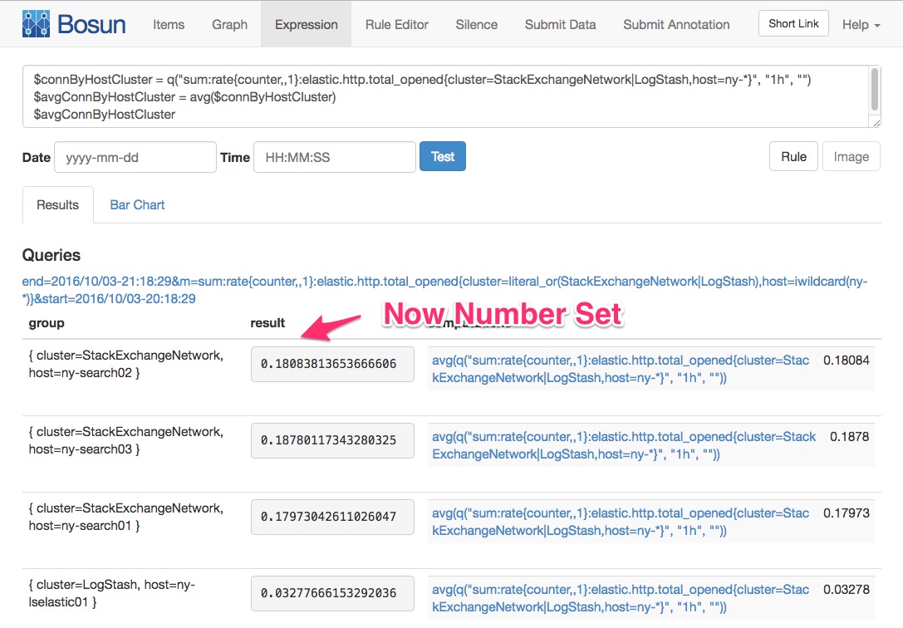The height and width of the screenshot is (628, 903).
Task: Select the Results tab
Action: pyautogui.click(x=57, y=204)
